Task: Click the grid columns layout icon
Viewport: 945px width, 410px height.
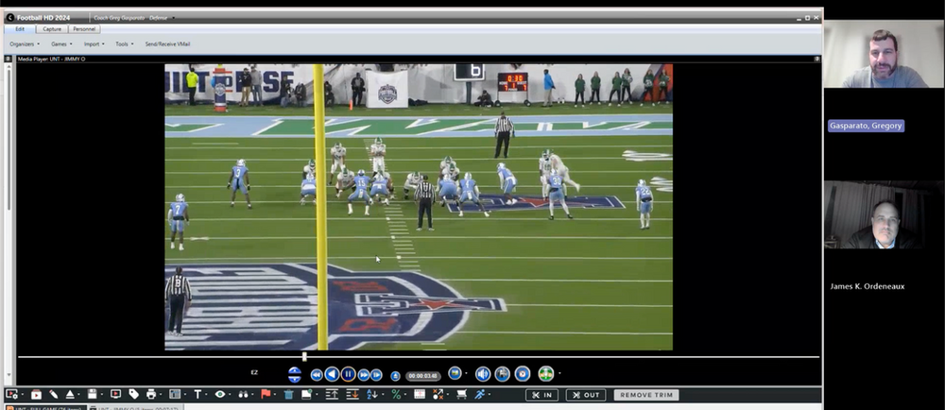Action: (x=175, y=394)
